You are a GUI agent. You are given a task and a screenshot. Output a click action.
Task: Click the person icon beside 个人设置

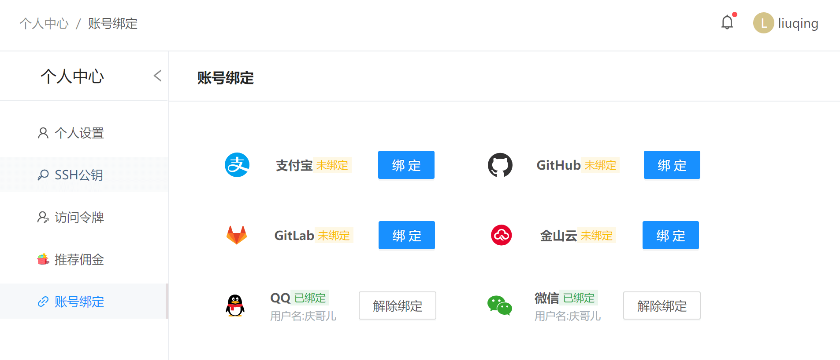coord(43,133)
